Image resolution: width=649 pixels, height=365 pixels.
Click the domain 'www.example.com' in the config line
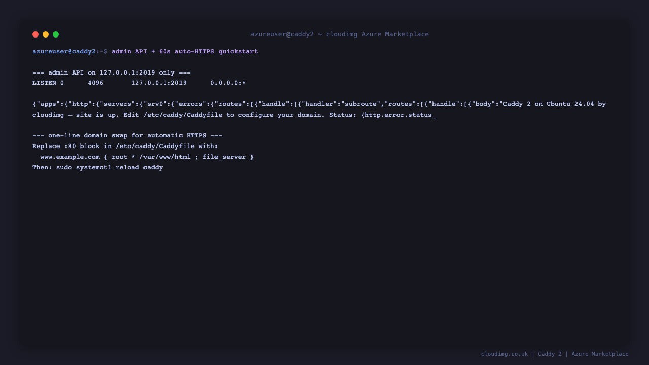click(70, 157)
